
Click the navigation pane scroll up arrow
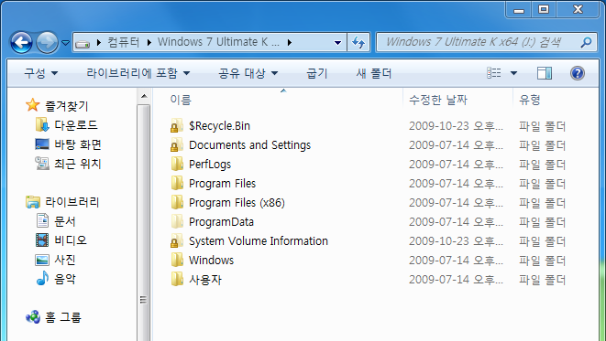click(144, 96)
